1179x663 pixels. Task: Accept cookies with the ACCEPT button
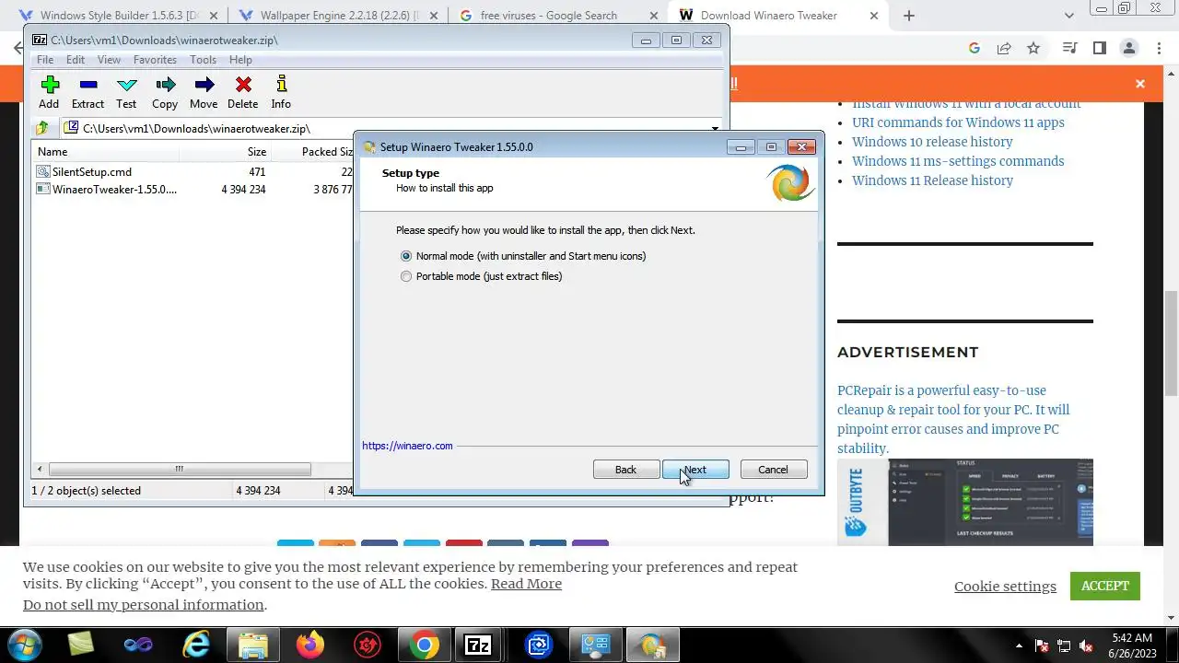coord(1105,586)
